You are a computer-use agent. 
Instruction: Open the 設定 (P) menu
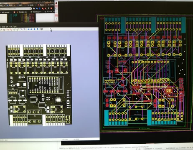pos(5,27)
